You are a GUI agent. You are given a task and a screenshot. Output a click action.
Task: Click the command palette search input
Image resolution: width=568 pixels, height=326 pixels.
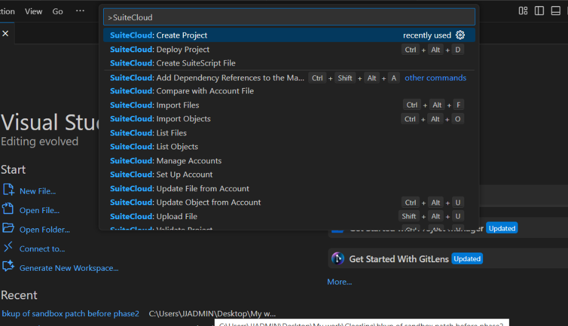tap(289, 18)
